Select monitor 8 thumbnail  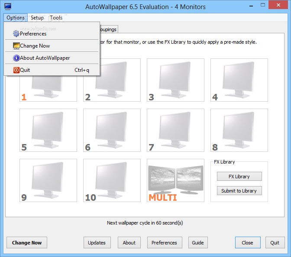[x=239, y=130]
